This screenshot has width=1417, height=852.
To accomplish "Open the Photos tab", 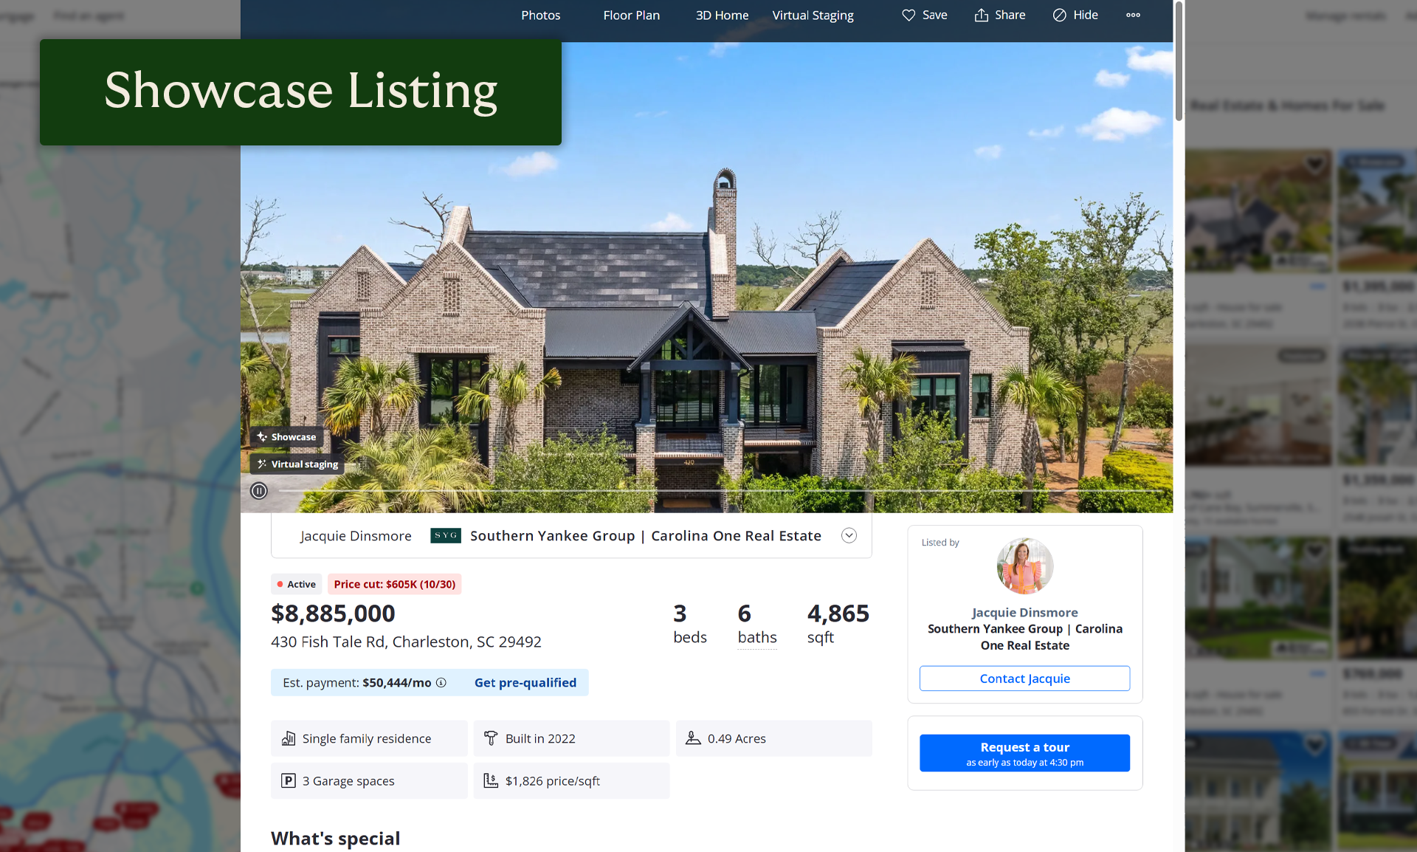I will 540,15.
